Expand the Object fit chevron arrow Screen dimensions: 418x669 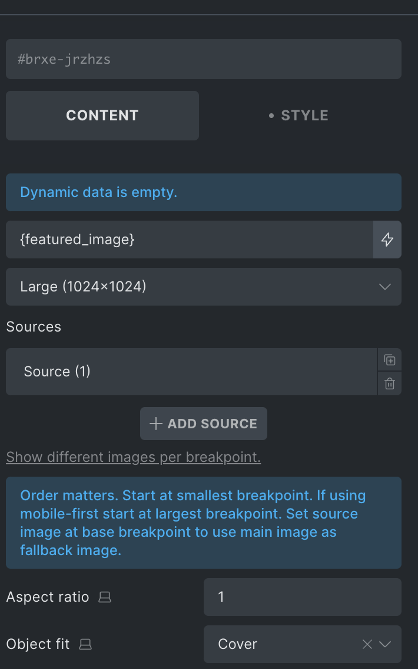(385, 644)
